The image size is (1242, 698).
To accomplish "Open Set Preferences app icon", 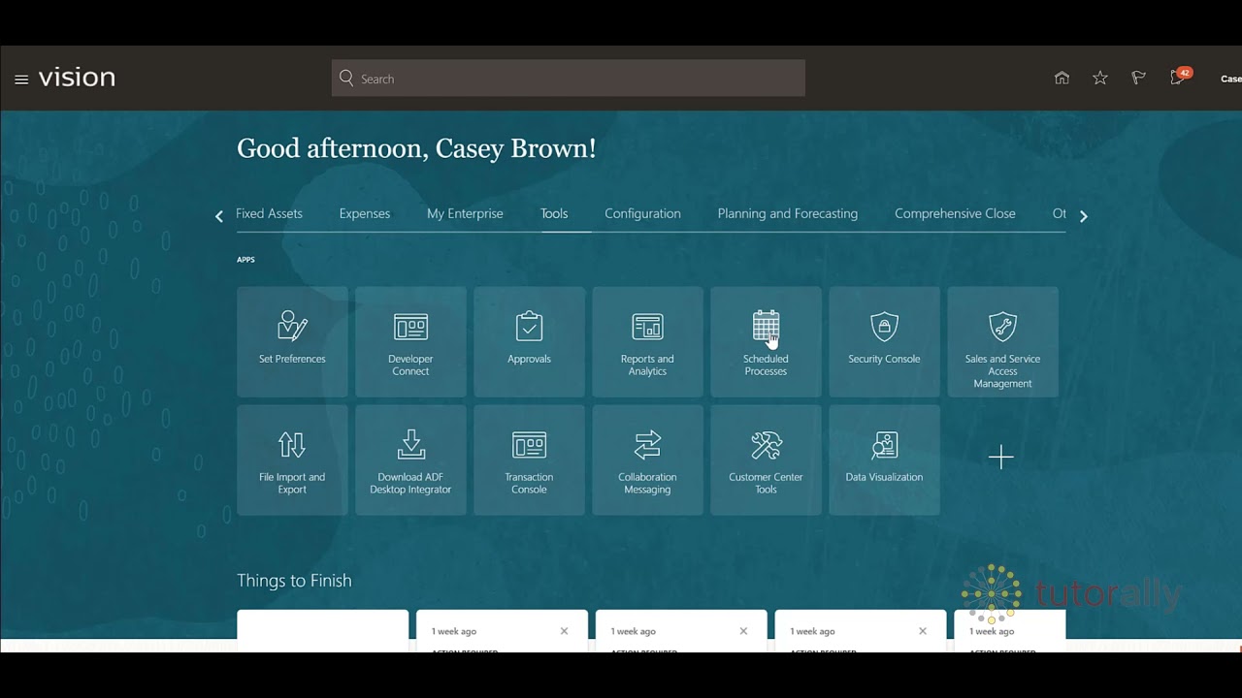I will [x=292, y=341].
